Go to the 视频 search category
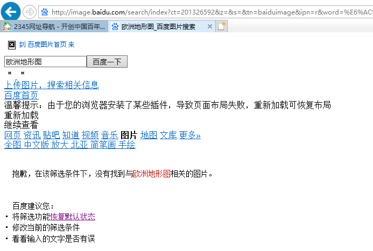Image resolution: width=373 pixels, height=251 pixels. pos(90,135)
